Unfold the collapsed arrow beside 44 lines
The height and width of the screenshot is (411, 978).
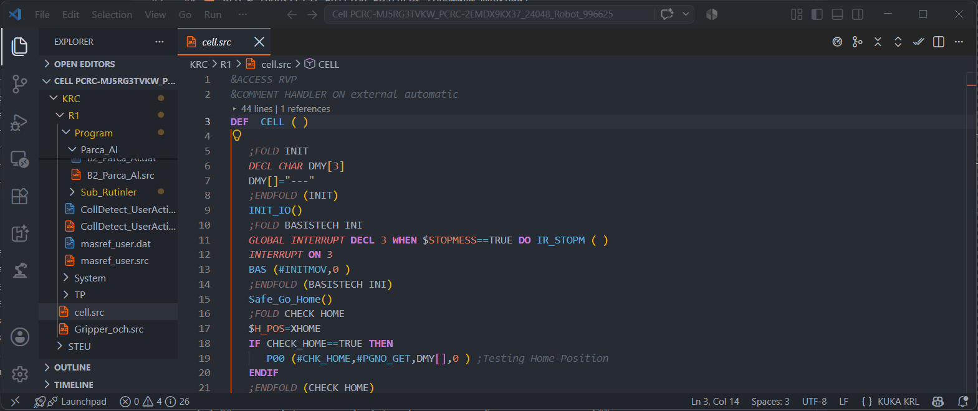[x=234, y=109]
